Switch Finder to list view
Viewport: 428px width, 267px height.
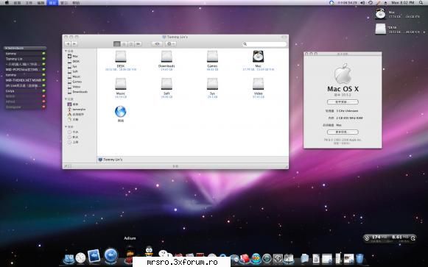124,44
